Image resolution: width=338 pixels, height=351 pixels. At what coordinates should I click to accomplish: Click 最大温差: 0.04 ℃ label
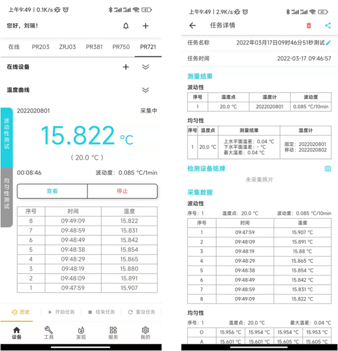point(311,323)
